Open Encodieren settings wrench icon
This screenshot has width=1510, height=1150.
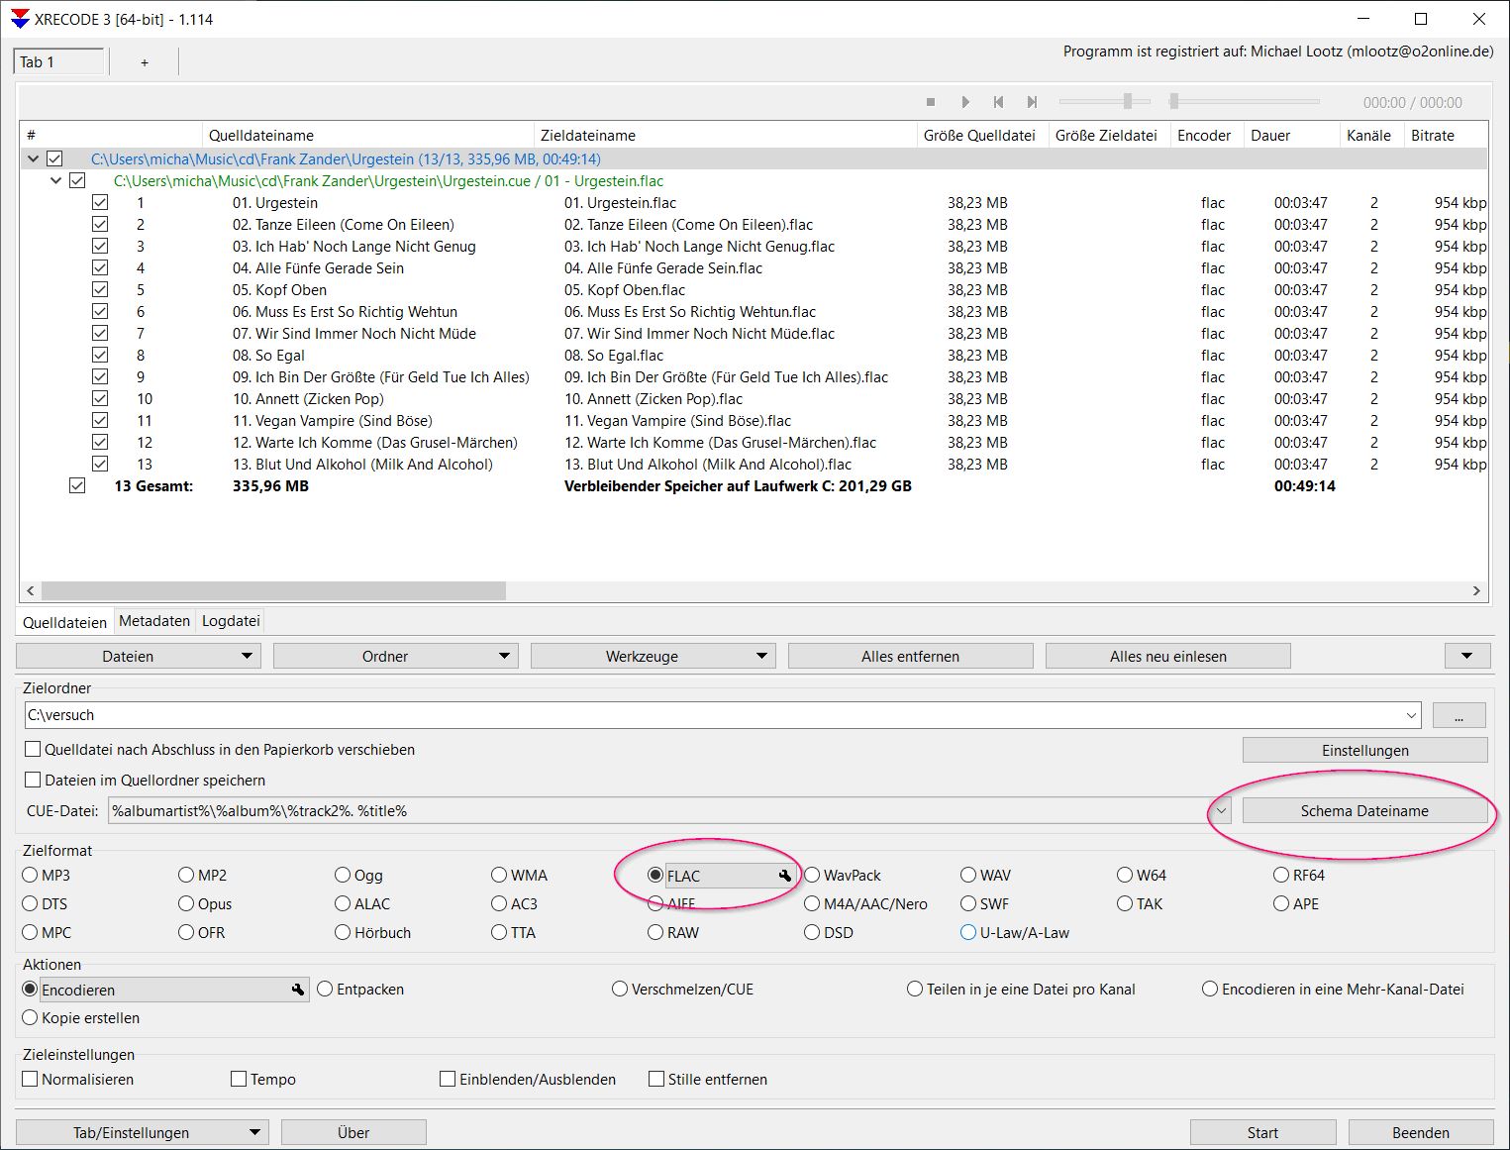tap(297, 990)
